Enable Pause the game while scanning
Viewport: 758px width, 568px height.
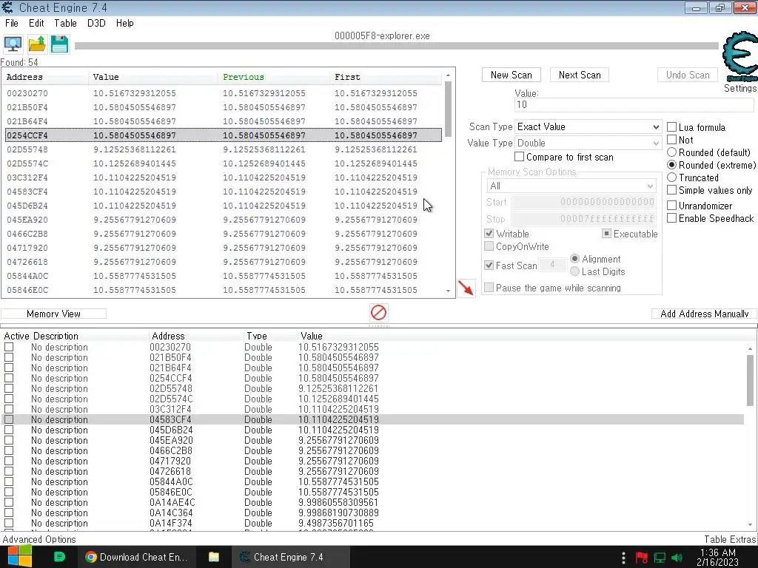(489, 288)
